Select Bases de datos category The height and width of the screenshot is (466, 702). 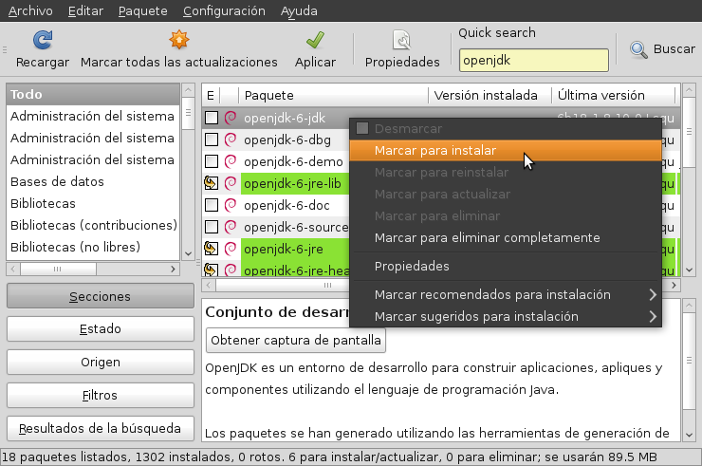93,181
